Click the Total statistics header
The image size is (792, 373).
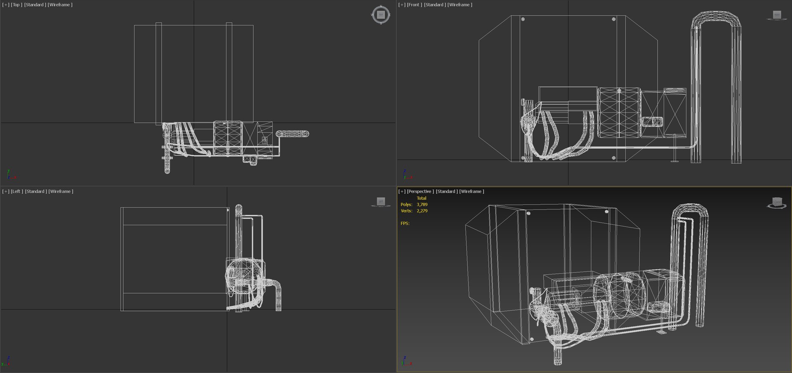pyautogui.click(x=422, y=198)
